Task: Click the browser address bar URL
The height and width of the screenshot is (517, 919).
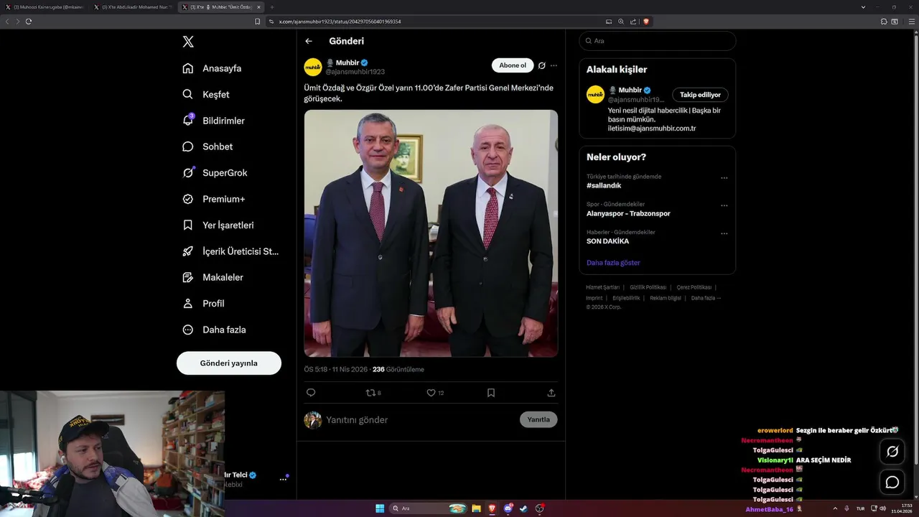Action: pyautogui.click(x=340, y=22)
